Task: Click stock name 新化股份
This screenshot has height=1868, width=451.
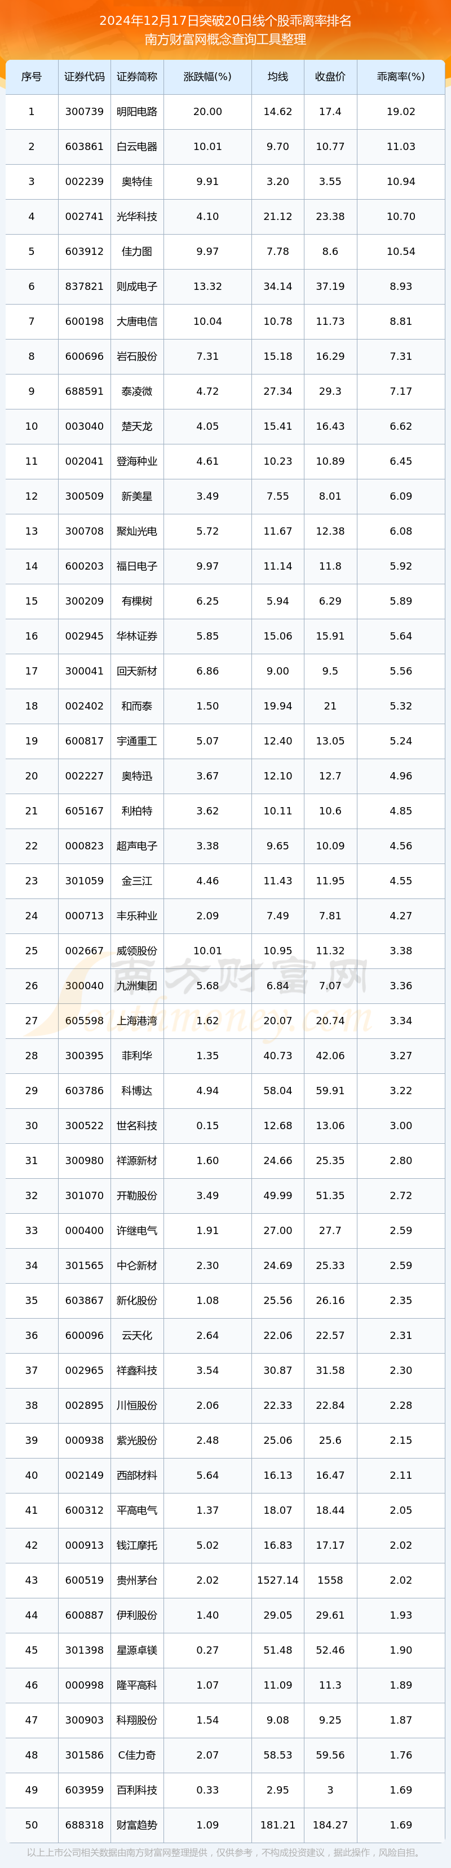Action: click(137, 1301)
